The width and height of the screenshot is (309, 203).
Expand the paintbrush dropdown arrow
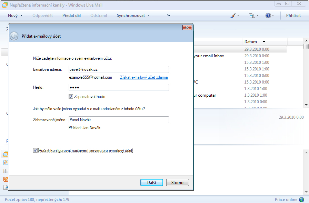[x=238, y=16]
